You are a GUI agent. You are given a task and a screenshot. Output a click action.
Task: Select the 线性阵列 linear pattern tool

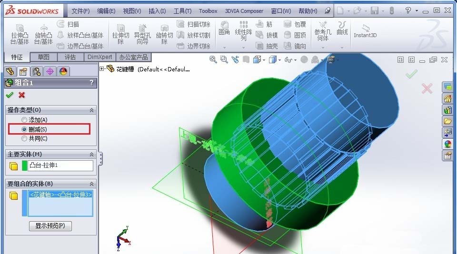pos(243,31)
